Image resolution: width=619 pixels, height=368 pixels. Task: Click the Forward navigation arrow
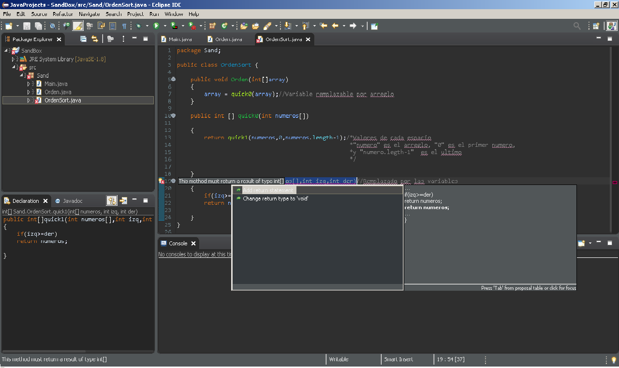(353, 26)
